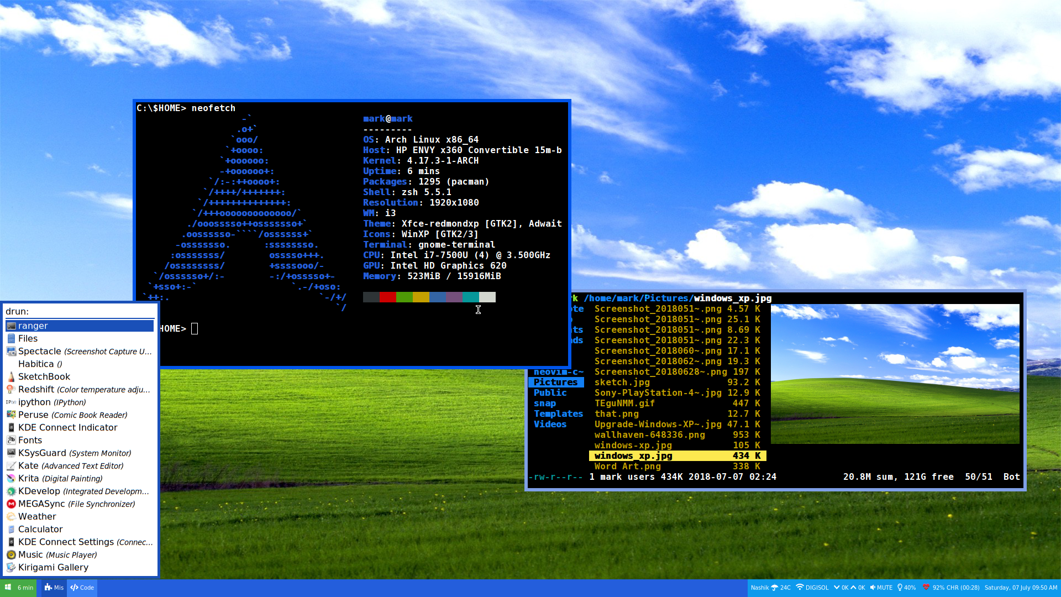This screenshot has width=1061, height=597.
Task: Click the date and time display
Action: pyautogui.click(x=1021, y=588)
